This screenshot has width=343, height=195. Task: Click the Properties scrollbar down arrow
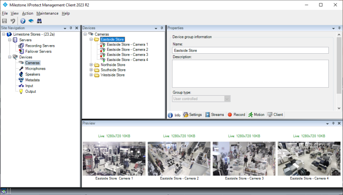[x=339, y=108]
